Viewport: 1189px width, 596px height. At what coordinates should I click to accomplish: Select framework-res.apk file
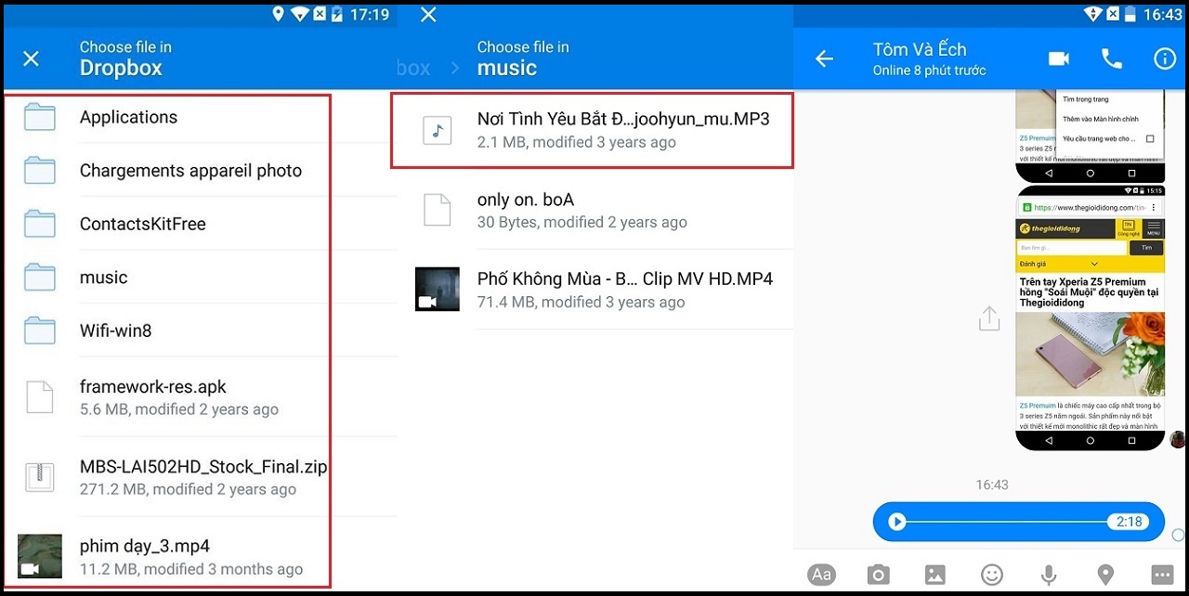pyautogui.click(x=200, y=396)
